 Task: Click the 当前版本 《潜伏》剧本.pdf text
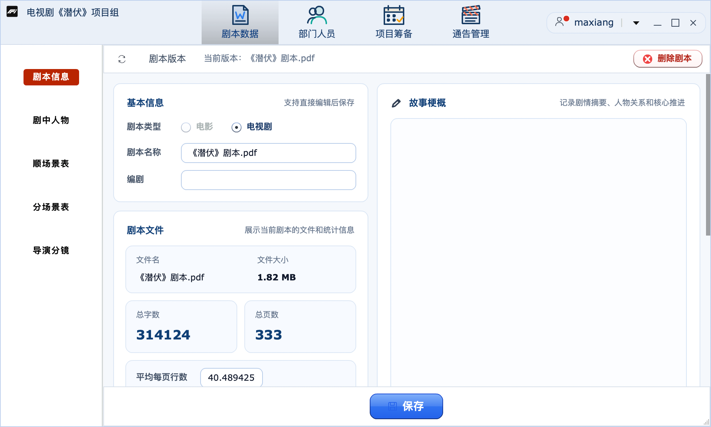coord(259,58)
